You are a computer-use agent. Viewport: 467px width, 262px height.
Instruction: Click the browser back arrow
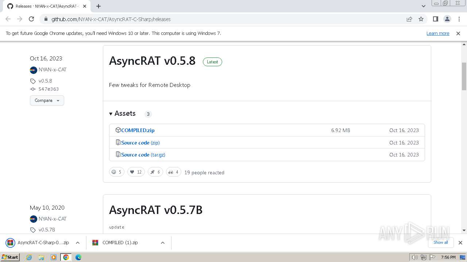8,19
